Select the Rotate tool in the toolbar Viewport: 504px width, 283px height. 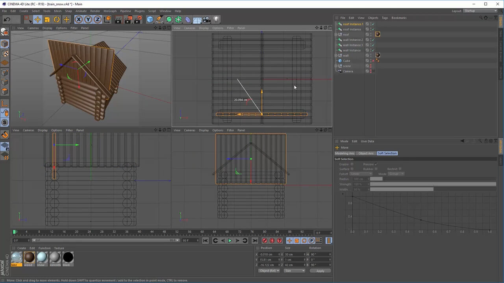57,20
